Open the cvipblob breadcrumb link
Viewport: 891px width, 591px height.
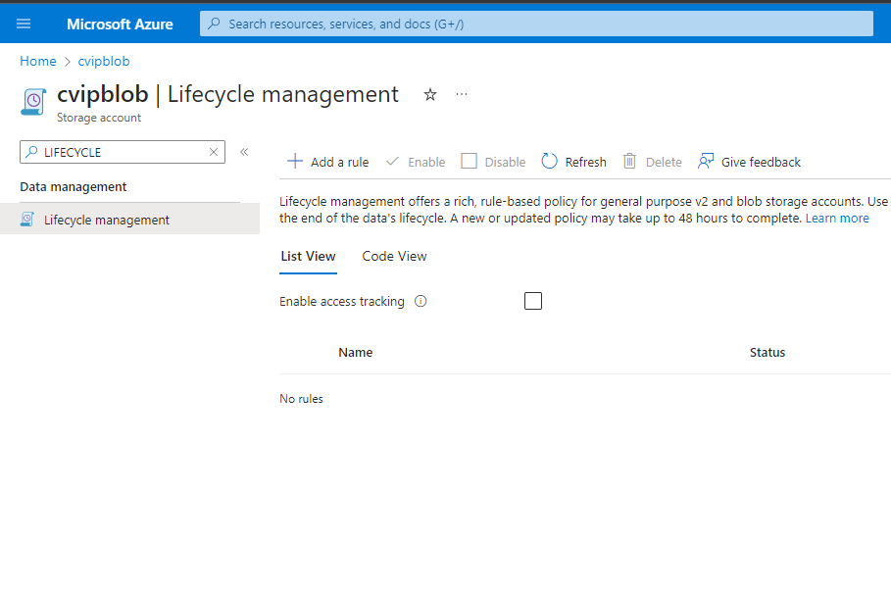[104, 61]
